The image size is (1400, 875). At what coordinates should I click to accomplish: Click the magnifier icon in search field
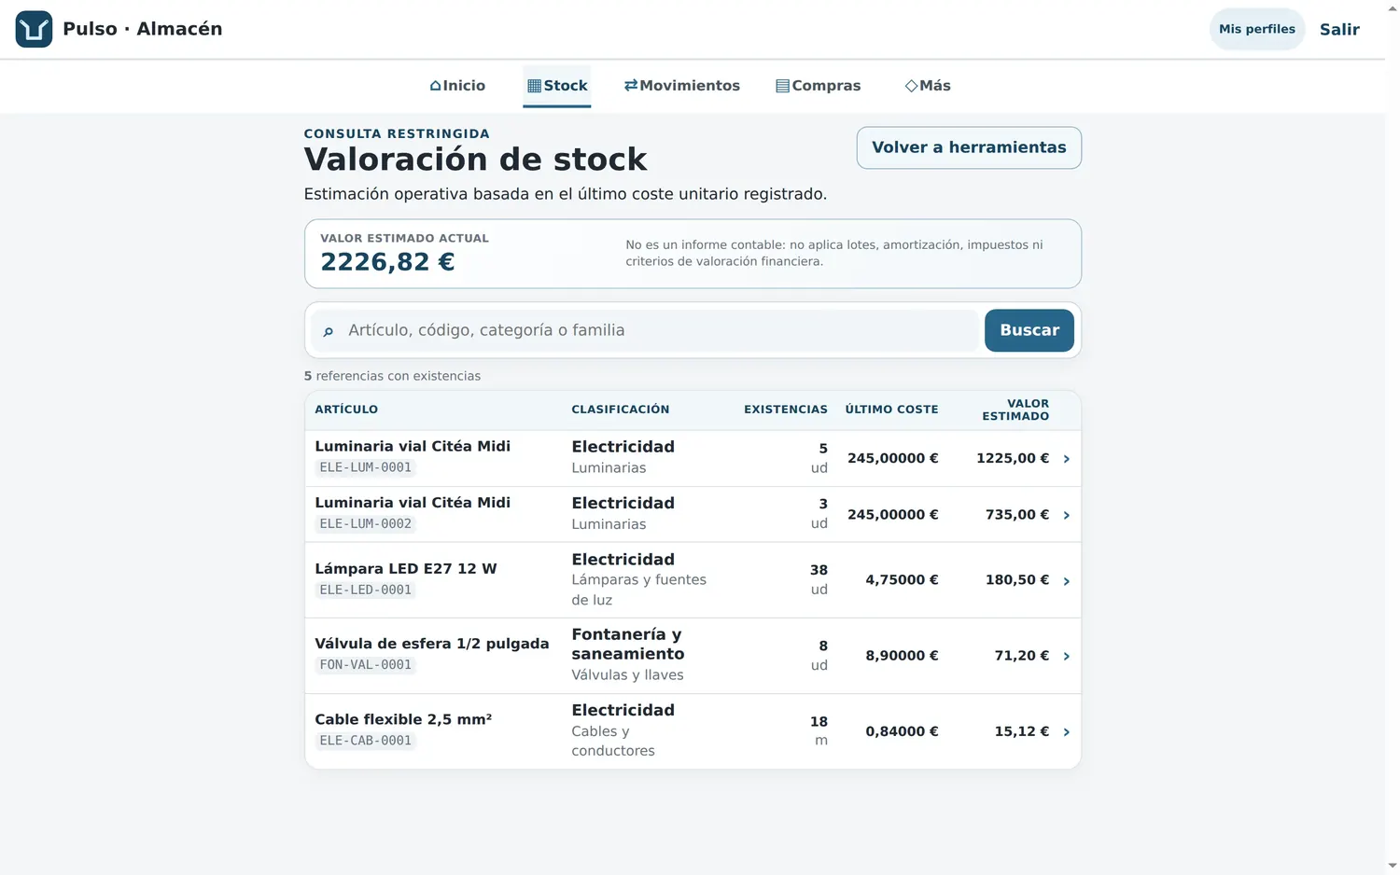coord(328,331)
